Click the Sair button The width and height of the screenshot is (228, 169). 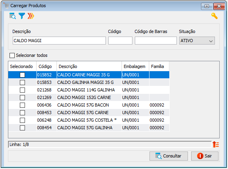(205, 156)
